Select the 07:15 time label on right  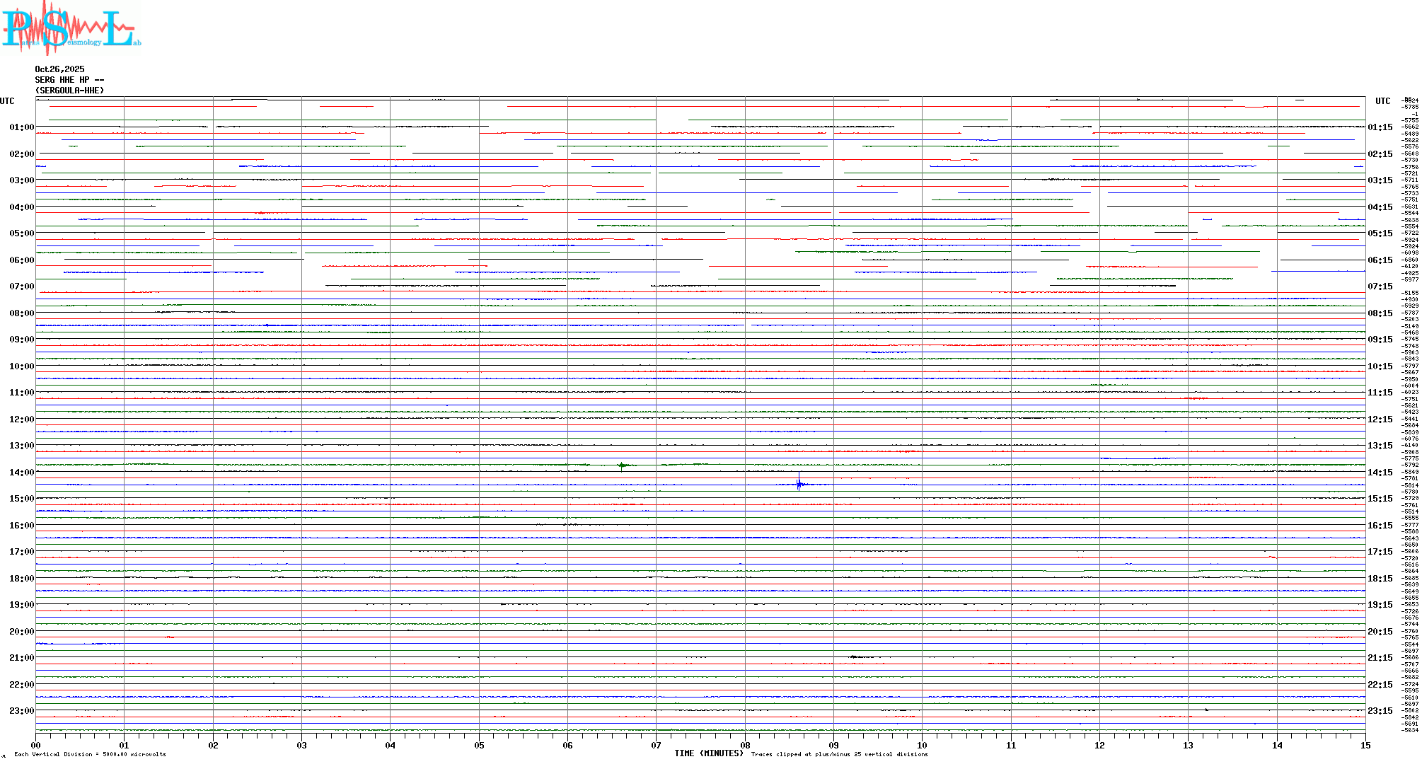click(1380, 286)
